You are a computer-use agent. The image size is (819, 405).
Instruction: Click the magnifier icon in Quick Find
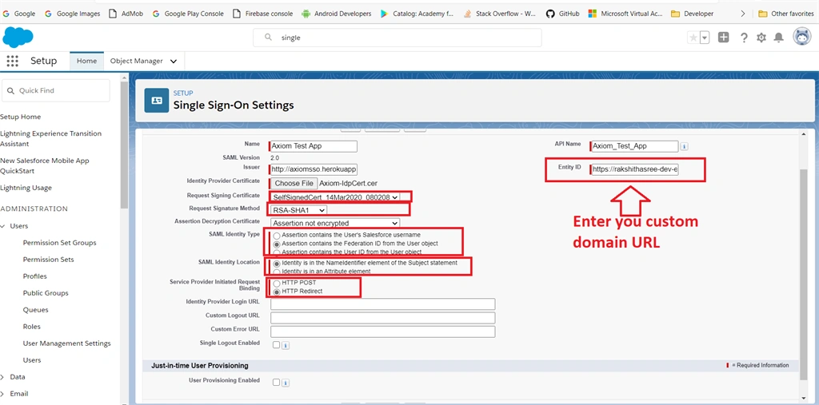pyautogui.click(x=11, y=91)
